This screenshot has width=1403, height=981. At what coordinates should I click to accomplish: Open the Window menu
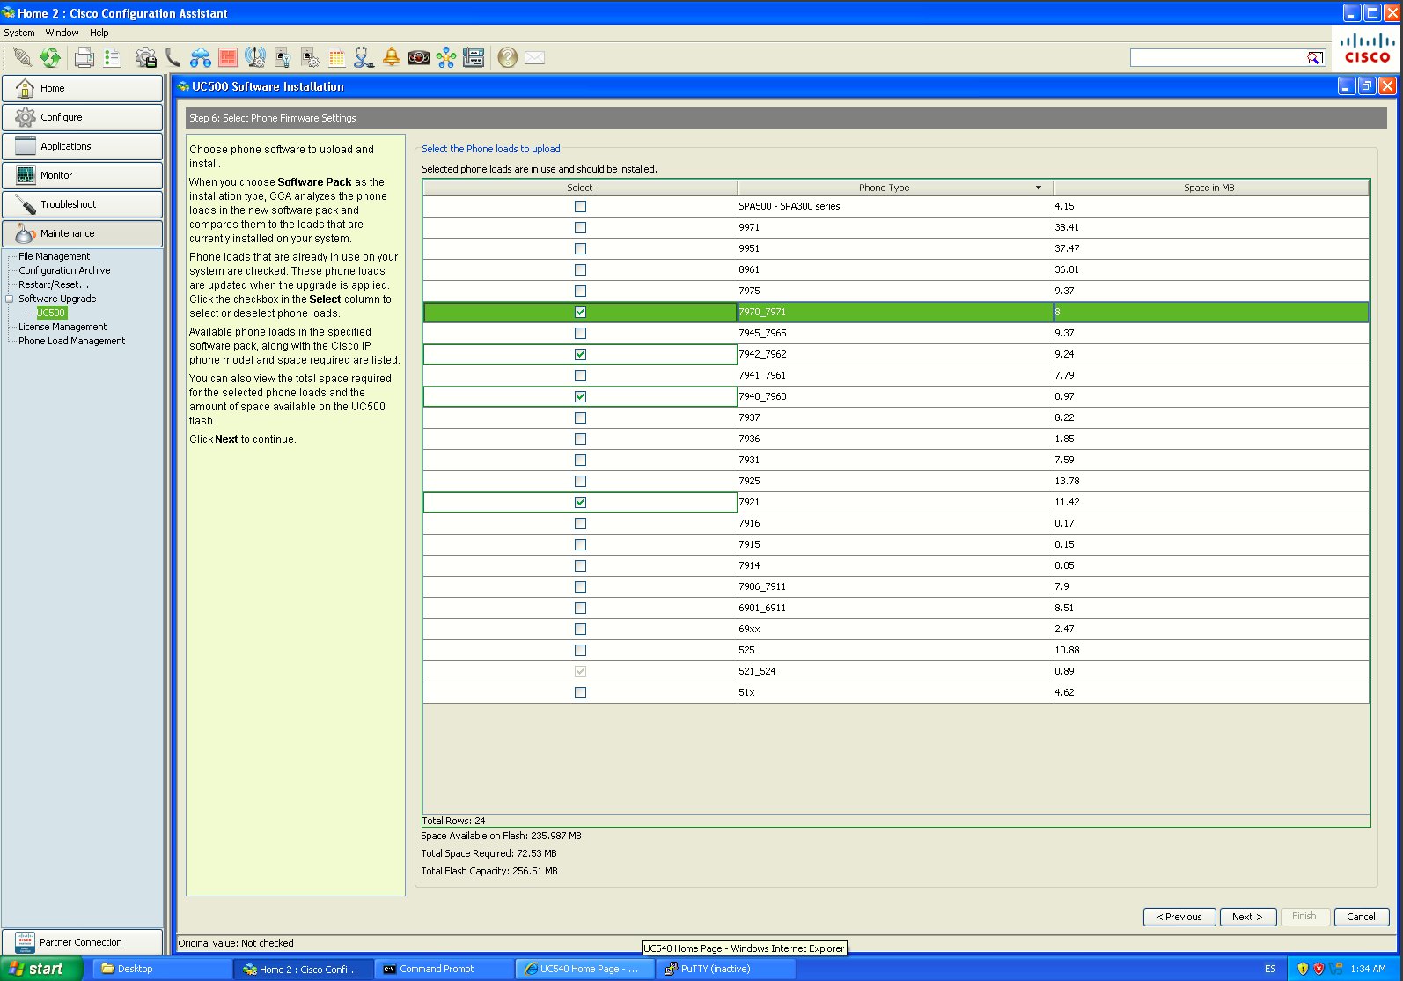point(62,33)
